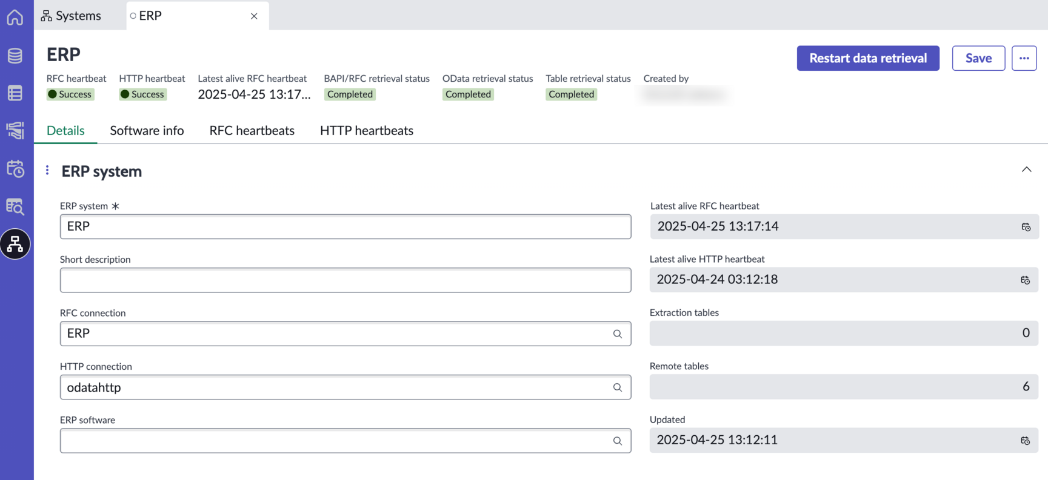
Task: Switch to the Systems tab
Action: click(72, 16)
